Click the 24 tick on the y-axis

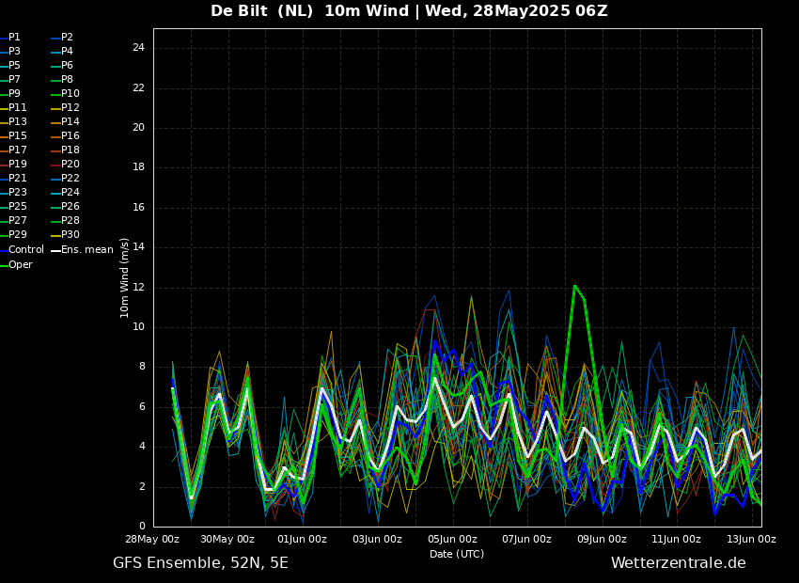[x=138, y=48]
